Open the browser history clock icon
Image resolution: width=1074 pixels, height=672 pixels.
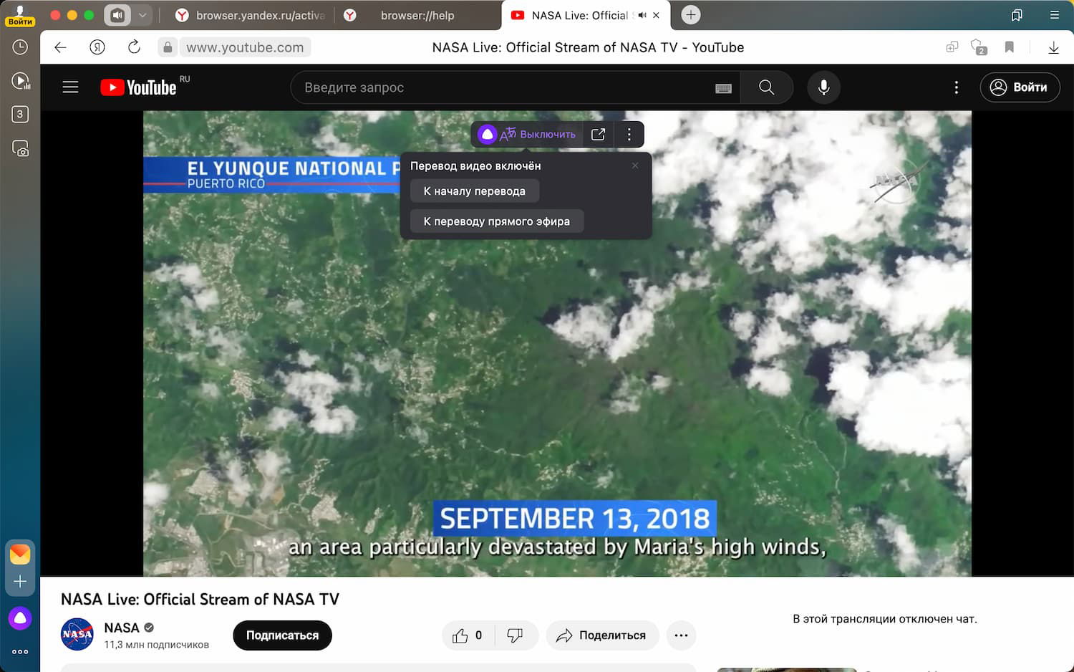(x=20, y=47)
